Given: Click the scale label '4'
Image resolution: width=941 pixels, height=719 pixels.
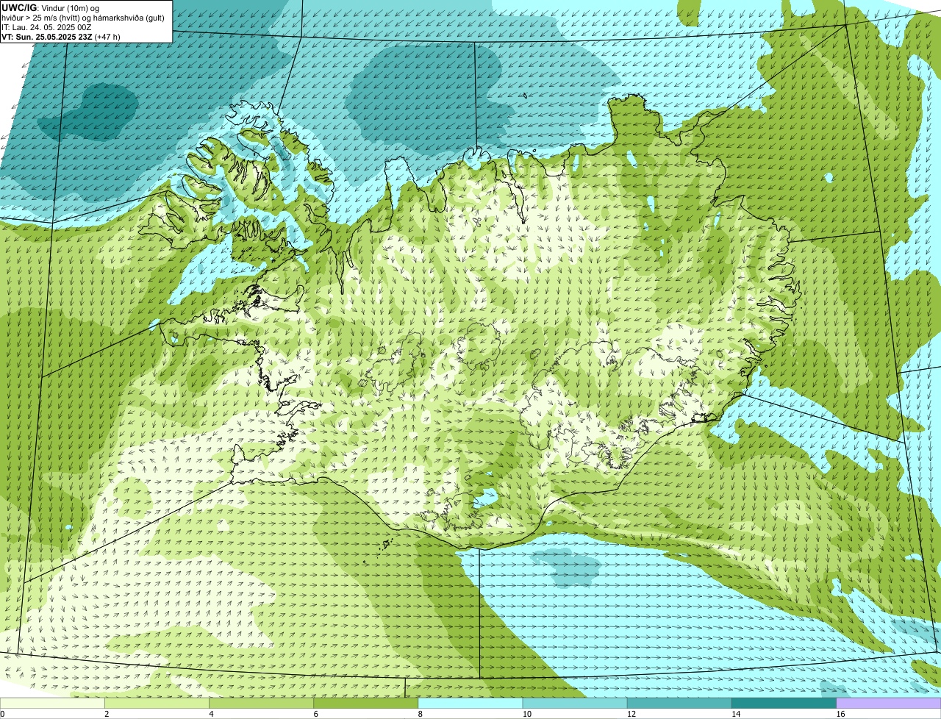Looking at the screenshot, I should pos(211,714).
